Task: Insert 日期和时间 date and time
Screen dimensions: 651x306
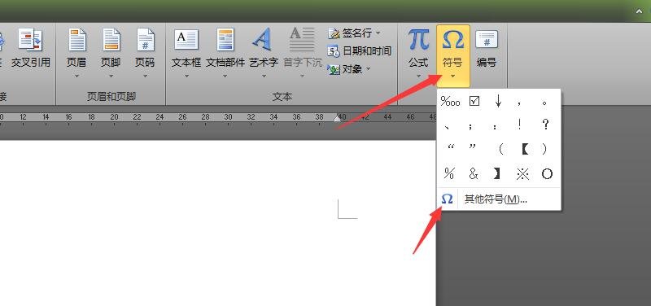Action: [360, 51]
